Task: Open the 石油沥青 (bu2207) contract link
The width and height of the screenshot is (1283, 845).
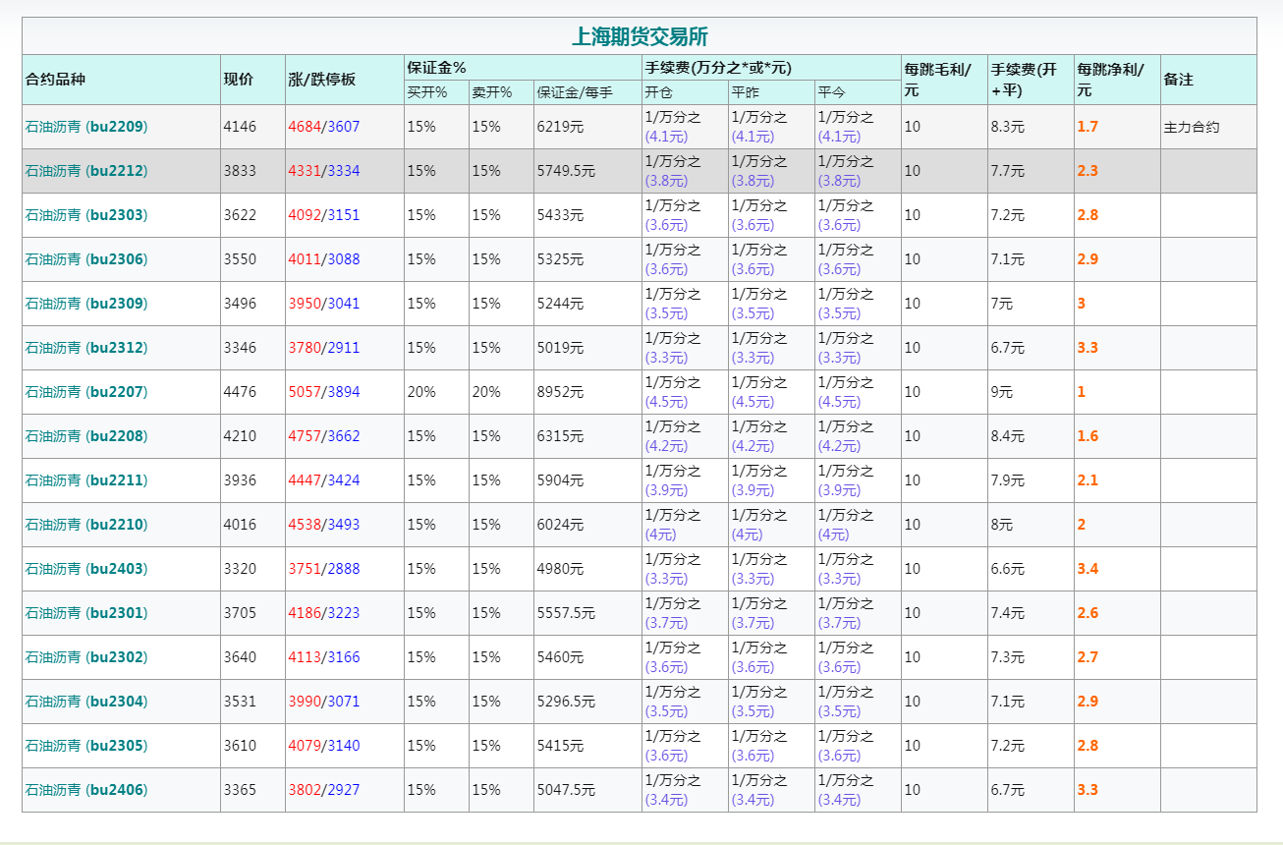Action: 86,392
